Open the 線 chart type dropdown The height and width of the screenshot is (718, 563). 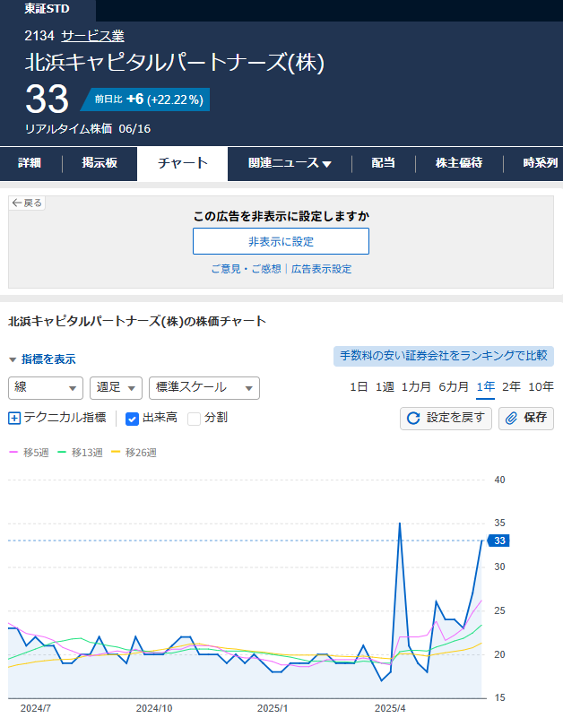(46, 388)
